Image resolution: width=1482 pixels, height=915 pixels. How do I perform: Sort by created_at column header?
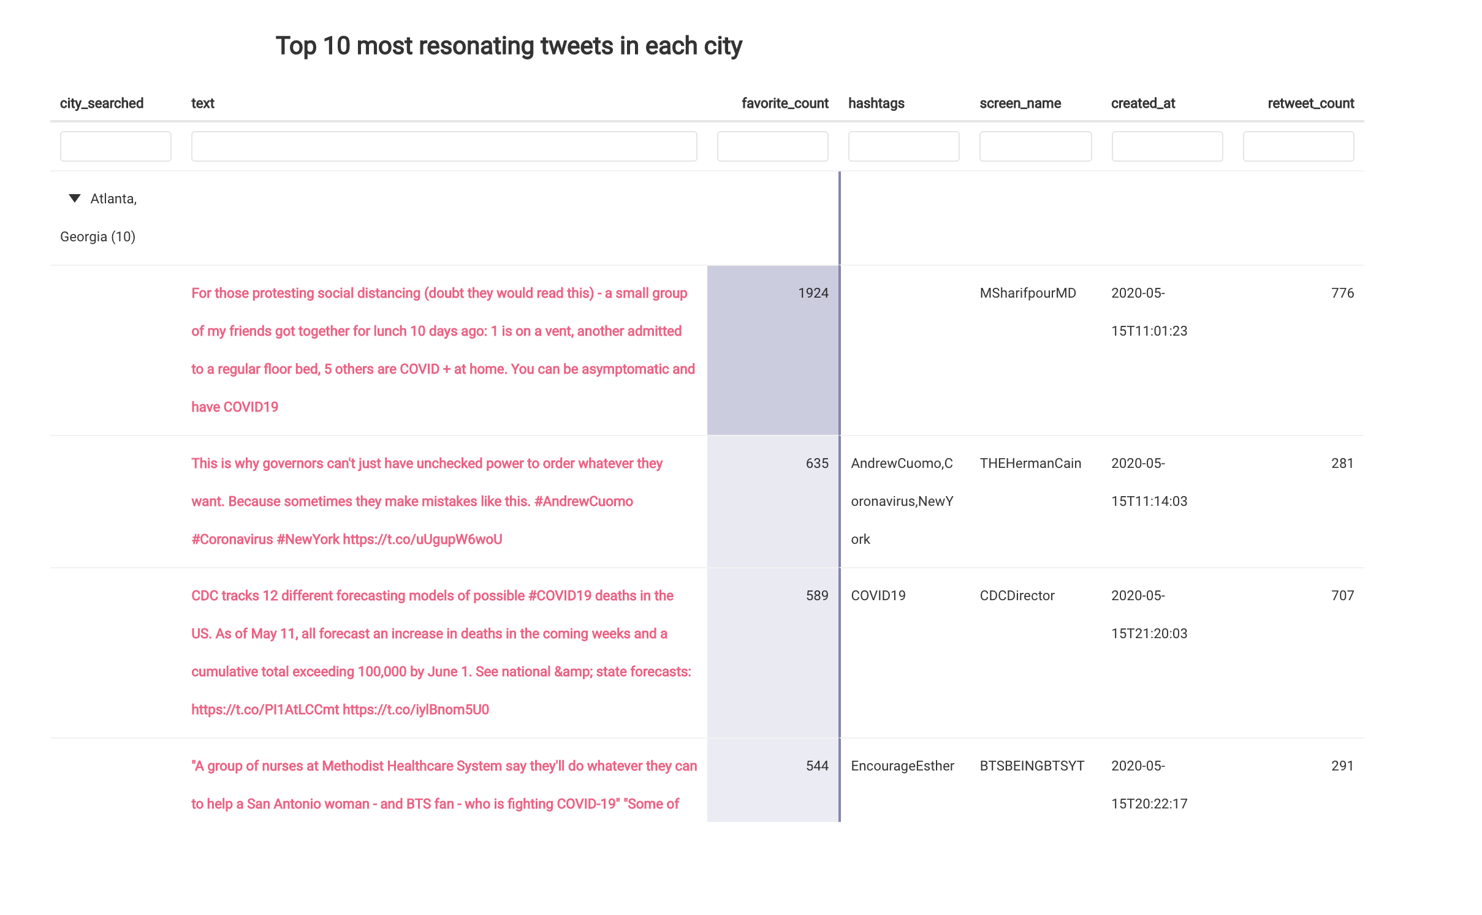coord(1143,104)
